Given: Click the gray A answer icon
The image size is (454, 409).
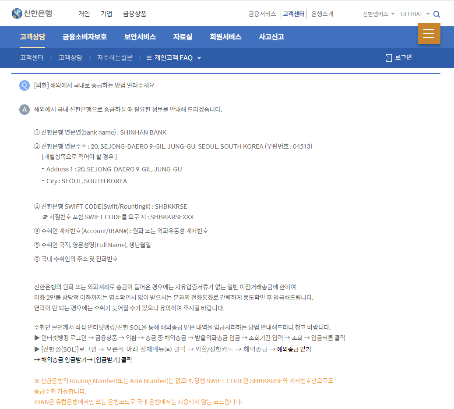Looking at the screenshot, I should point(25,110).
